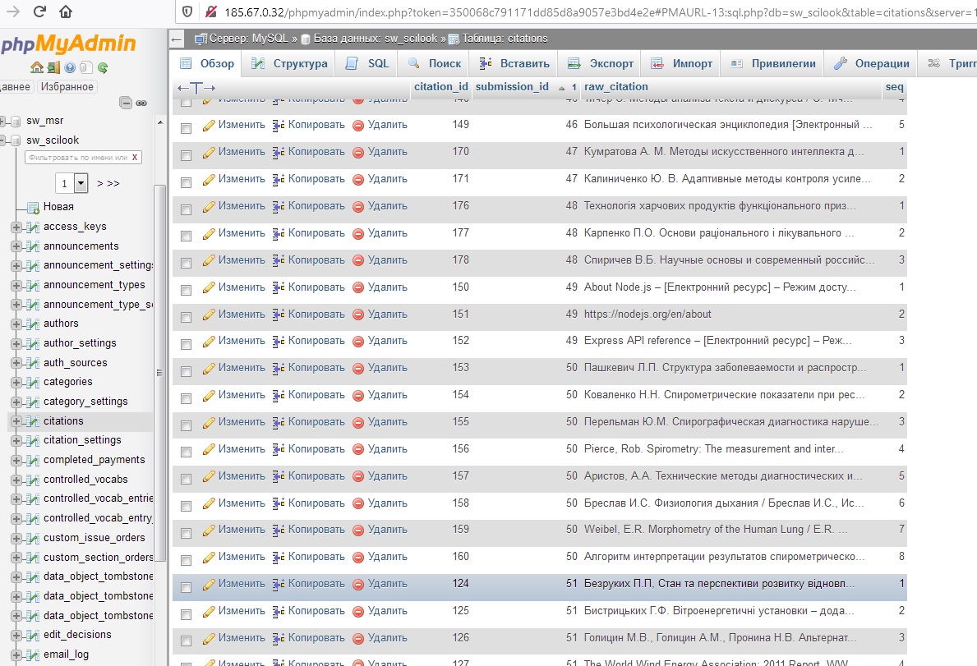This screenshot has height=666, width=977.
Task: Open phpMyAdmin documentation via question mark icon
Action: 70,67
